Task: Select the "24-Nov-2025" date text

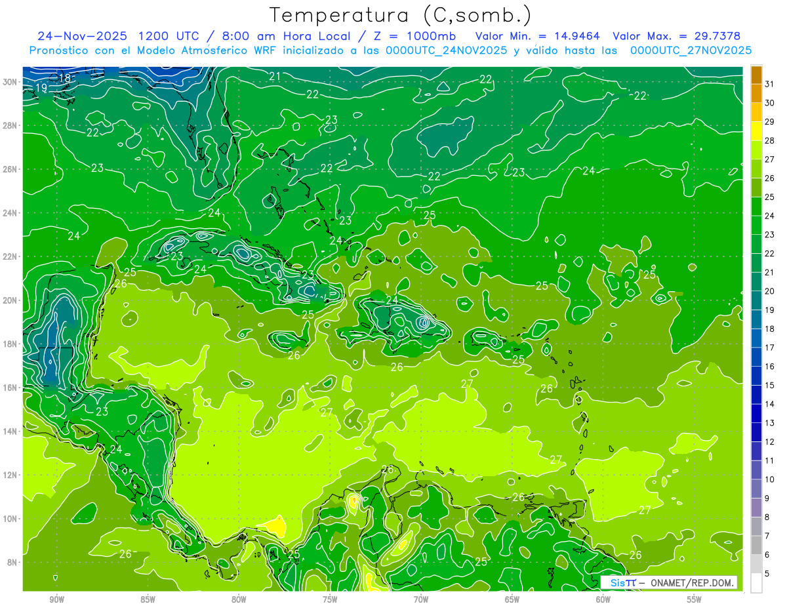Action: pyautogui.click(x=81, y=36)
